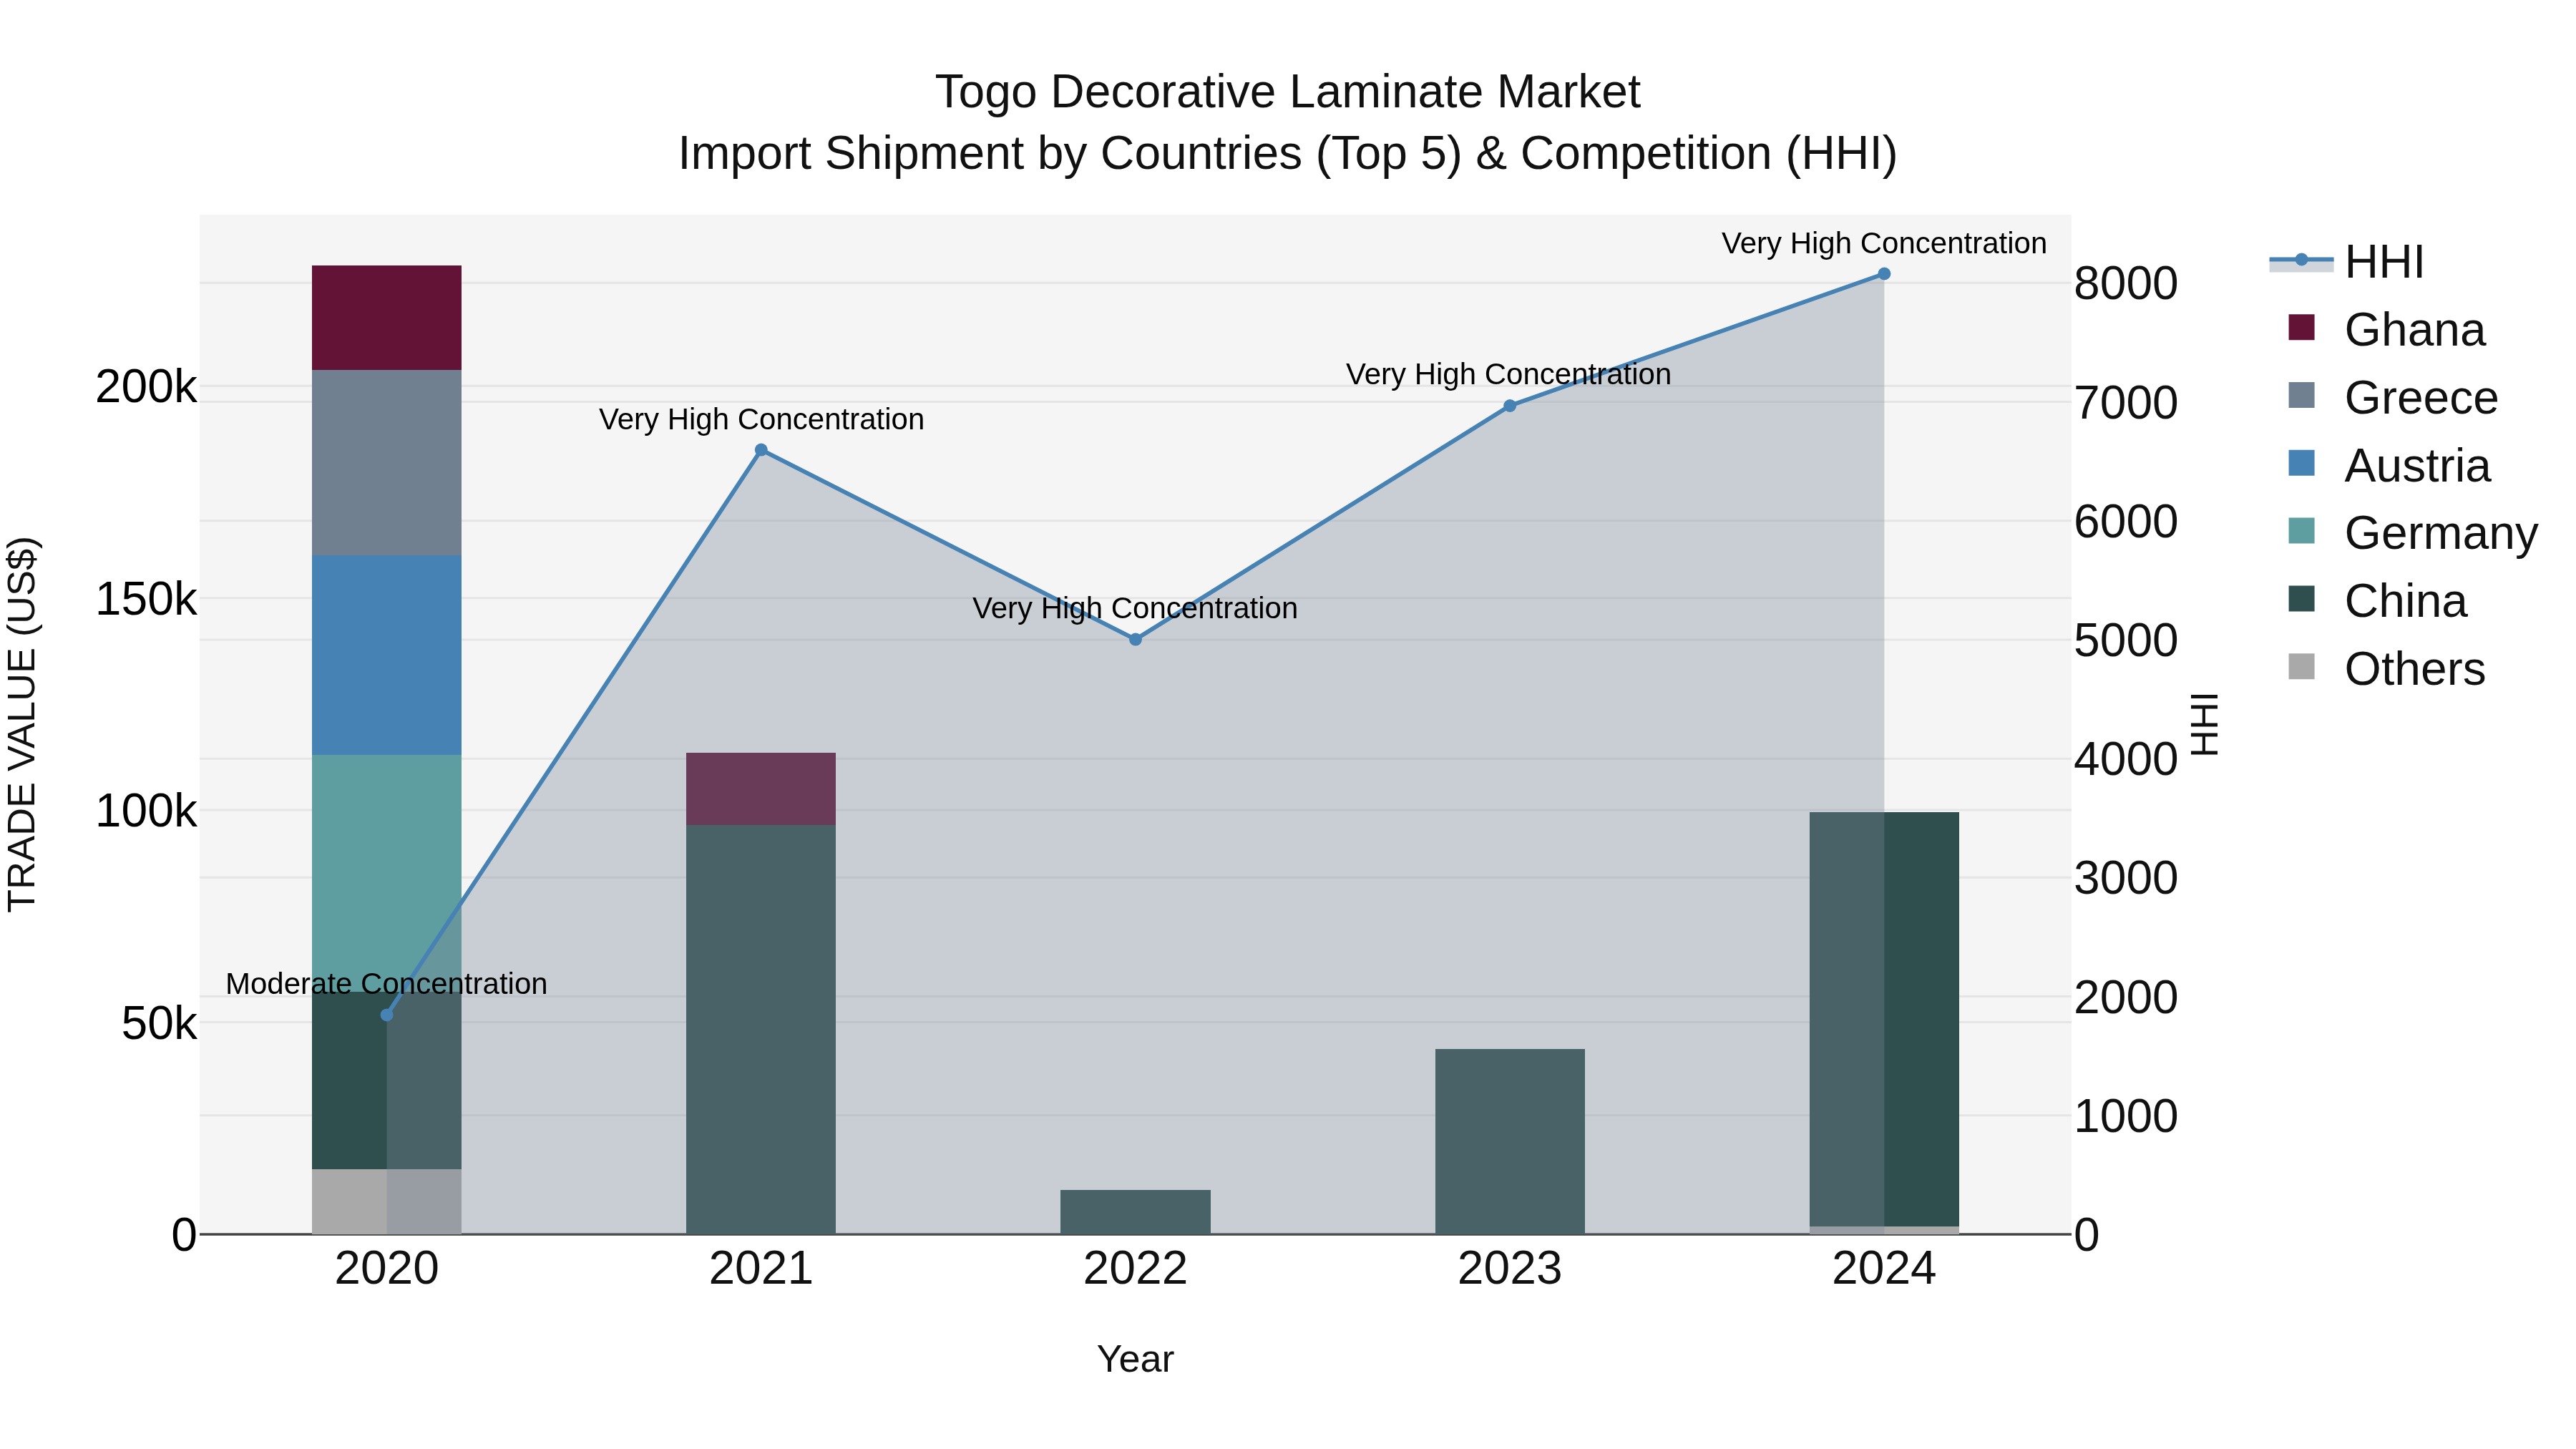Click the Others segment of the 2020 bar
This screenshot has height=1449, width=2576.
[387, 1201]
